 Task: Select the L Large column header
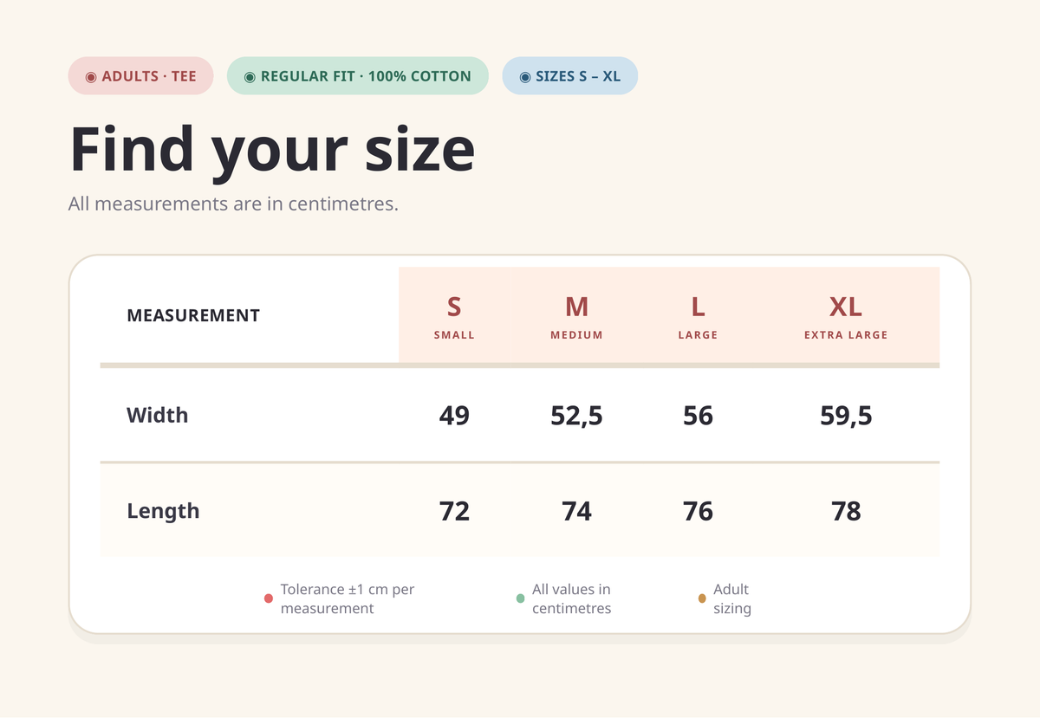click(698, 316)
